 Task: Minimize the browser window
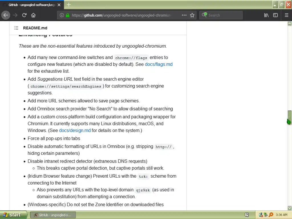275,5
